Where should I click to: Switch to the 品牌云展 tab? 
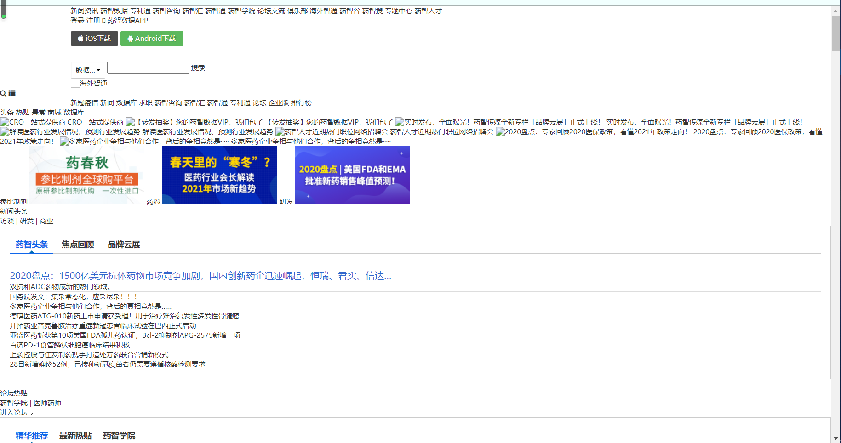coord(124,244)
